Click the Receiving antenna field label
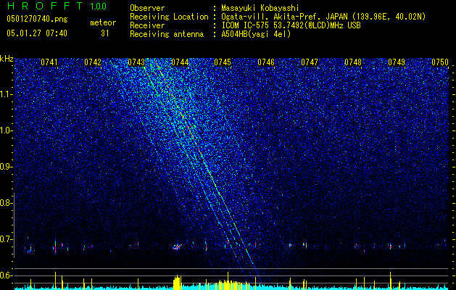Screen dimensions: 456x290 (167, 34)
